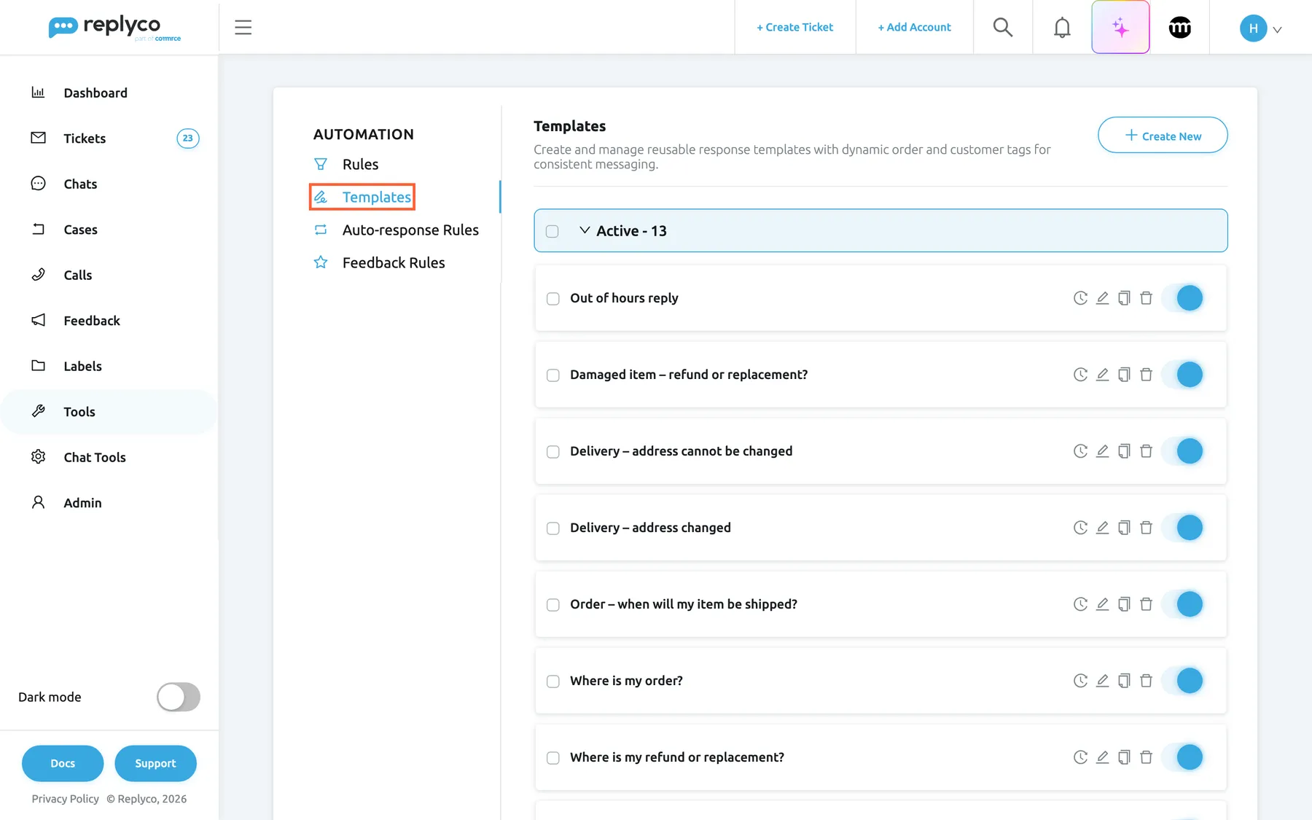Viewport: 1312px width, 820px height.
Task: Select Auto-response Rules
Action: pyautogui.click(x=410, y=230)
